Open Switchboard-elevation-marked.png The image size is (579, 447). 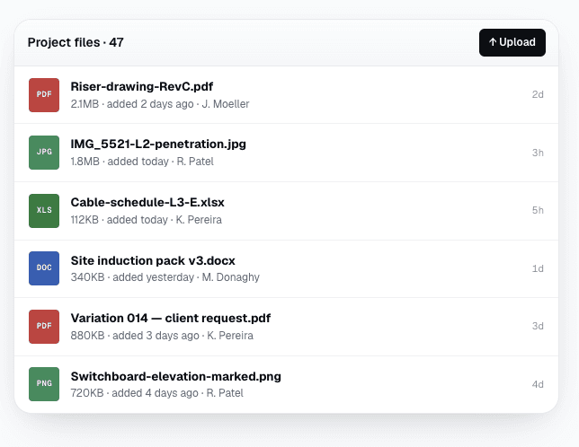tap(176, 376)
